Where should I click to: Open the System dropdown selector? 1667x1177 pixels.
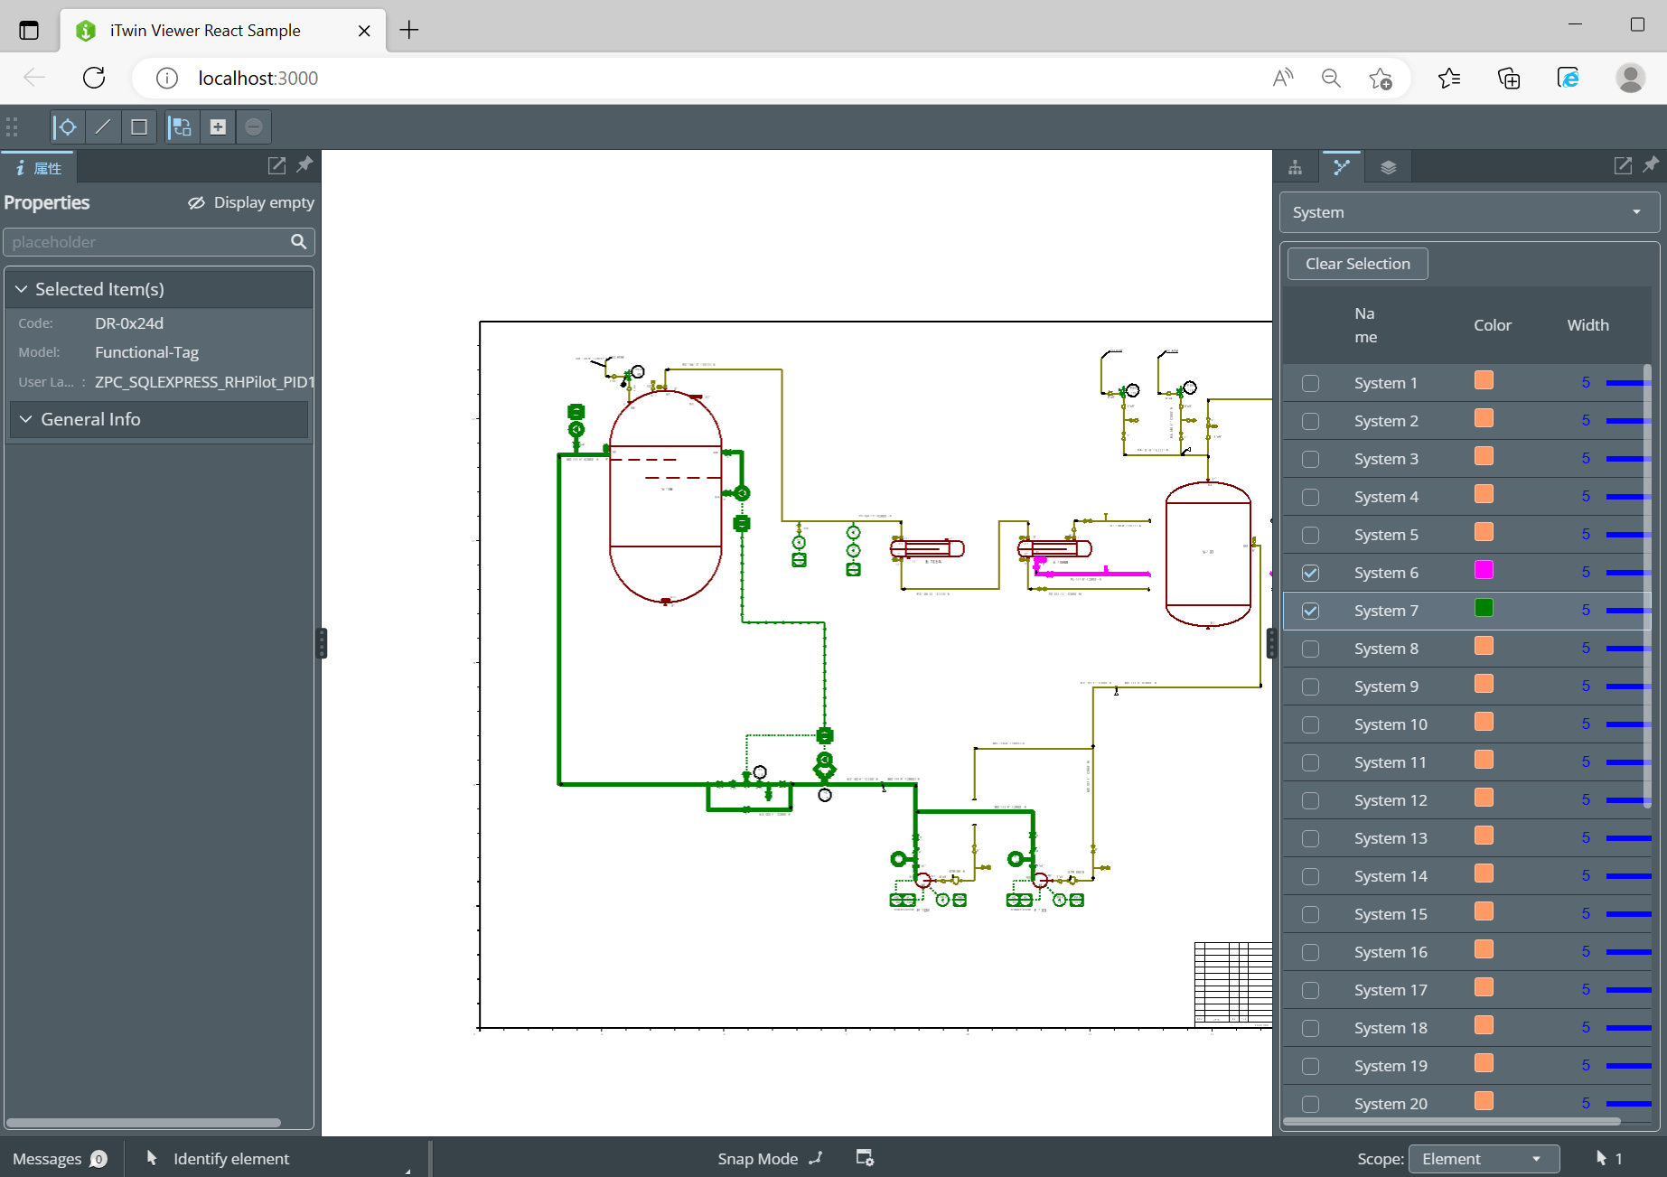[x=1468, y=212]
